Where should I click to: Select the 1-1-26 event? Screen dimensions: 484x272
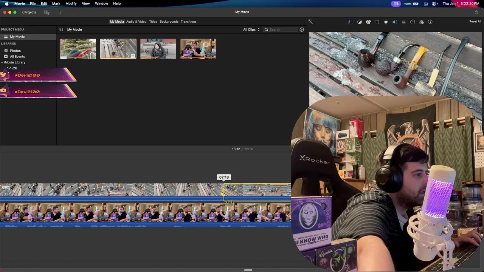[x=12, y=68]
